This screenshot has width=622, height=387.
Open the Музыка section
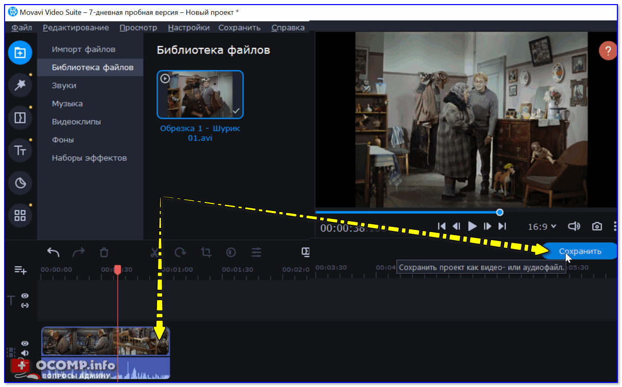[x=67, y=103]
